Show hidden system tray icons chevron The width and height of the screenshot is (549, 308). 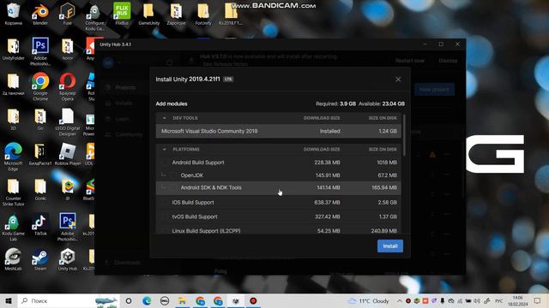399,300
